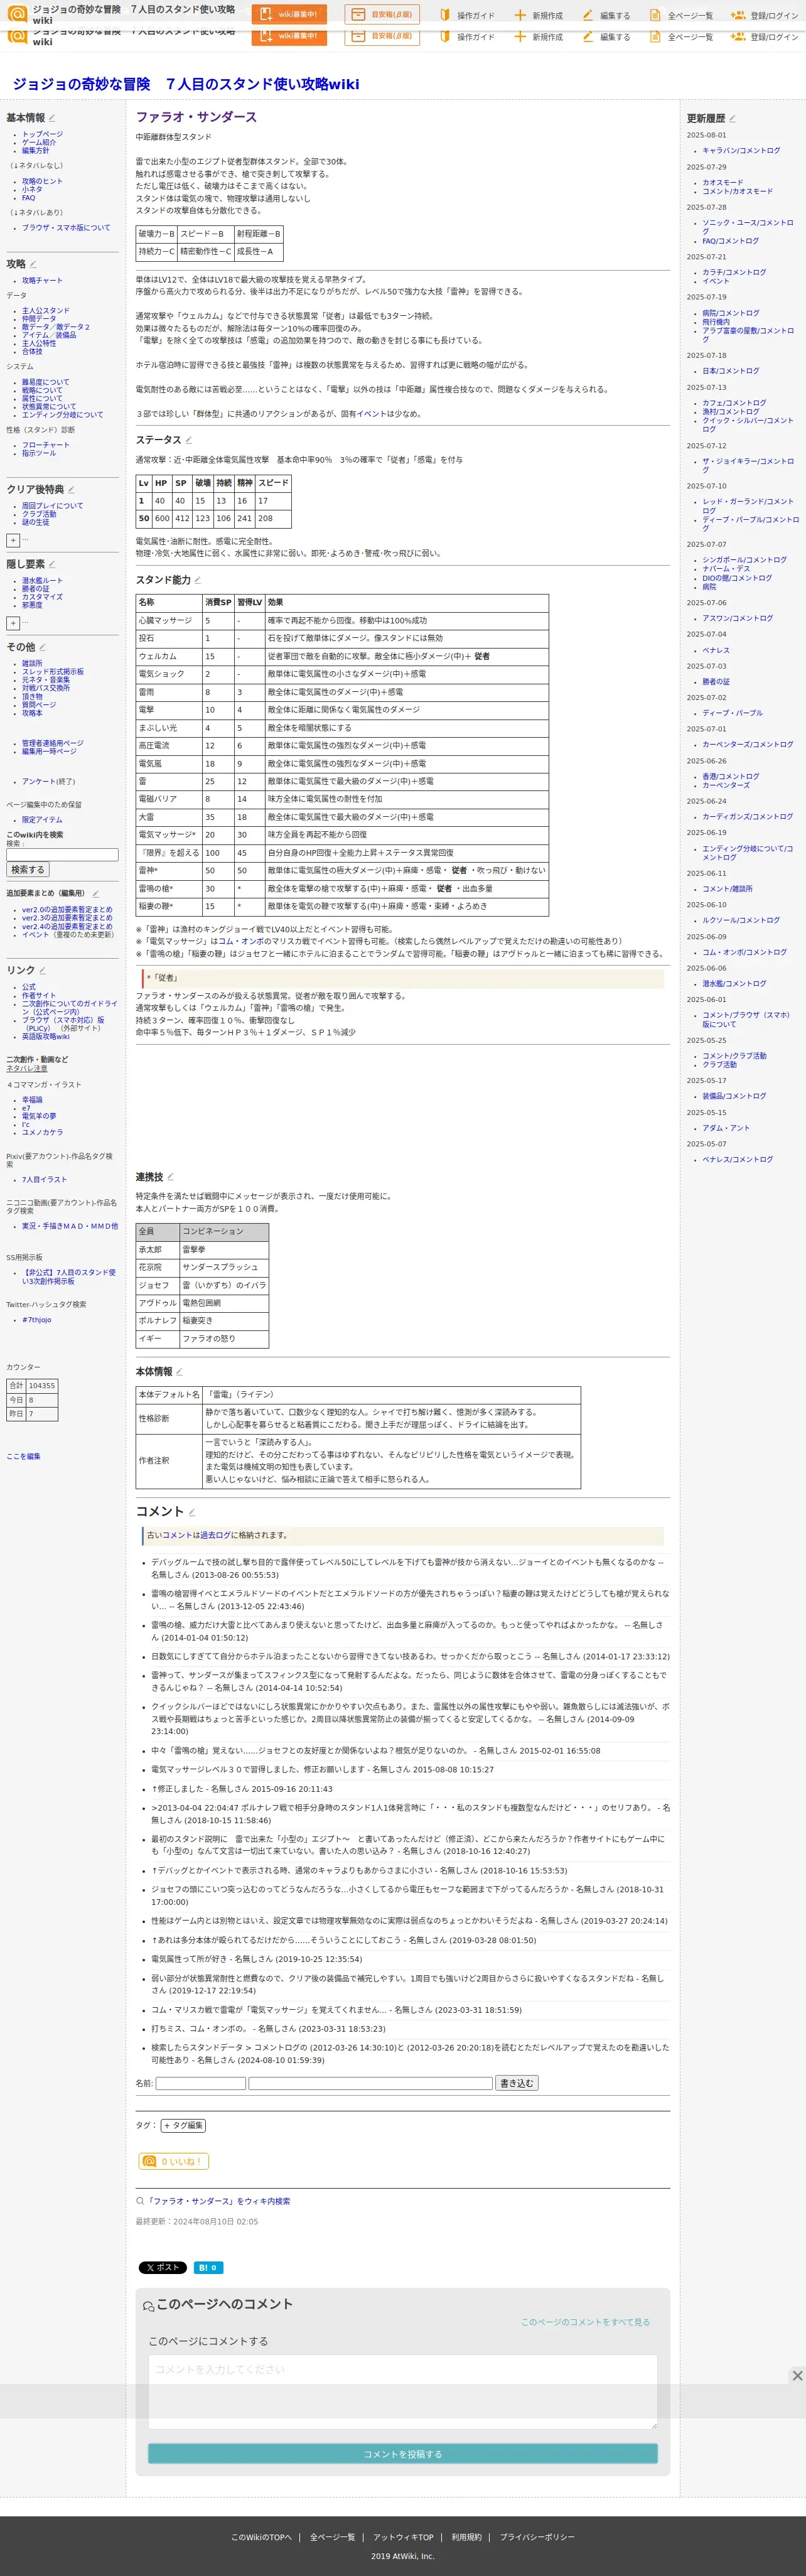806x2576 pixels.
Task: Click the + タグ編集 tag edit button
Action: click(x=183, y=2125)
